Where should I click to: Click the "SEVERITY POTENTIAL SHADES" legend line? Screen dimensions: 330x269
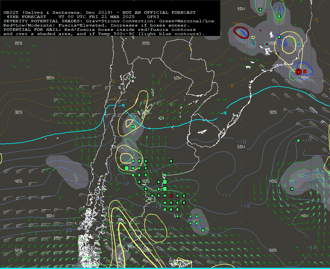click(109, 21)
